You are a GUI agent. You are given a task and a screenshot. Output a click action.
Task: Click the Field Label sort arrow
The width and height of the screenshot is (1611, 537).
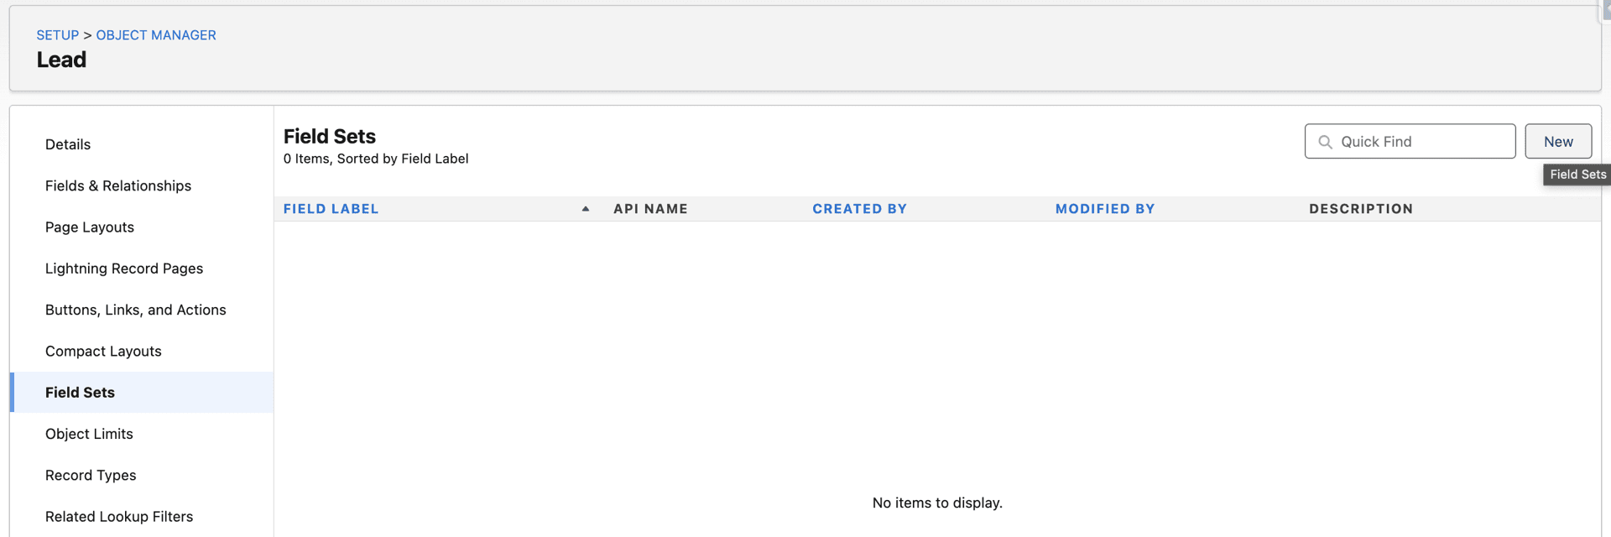tap(586, 209)
